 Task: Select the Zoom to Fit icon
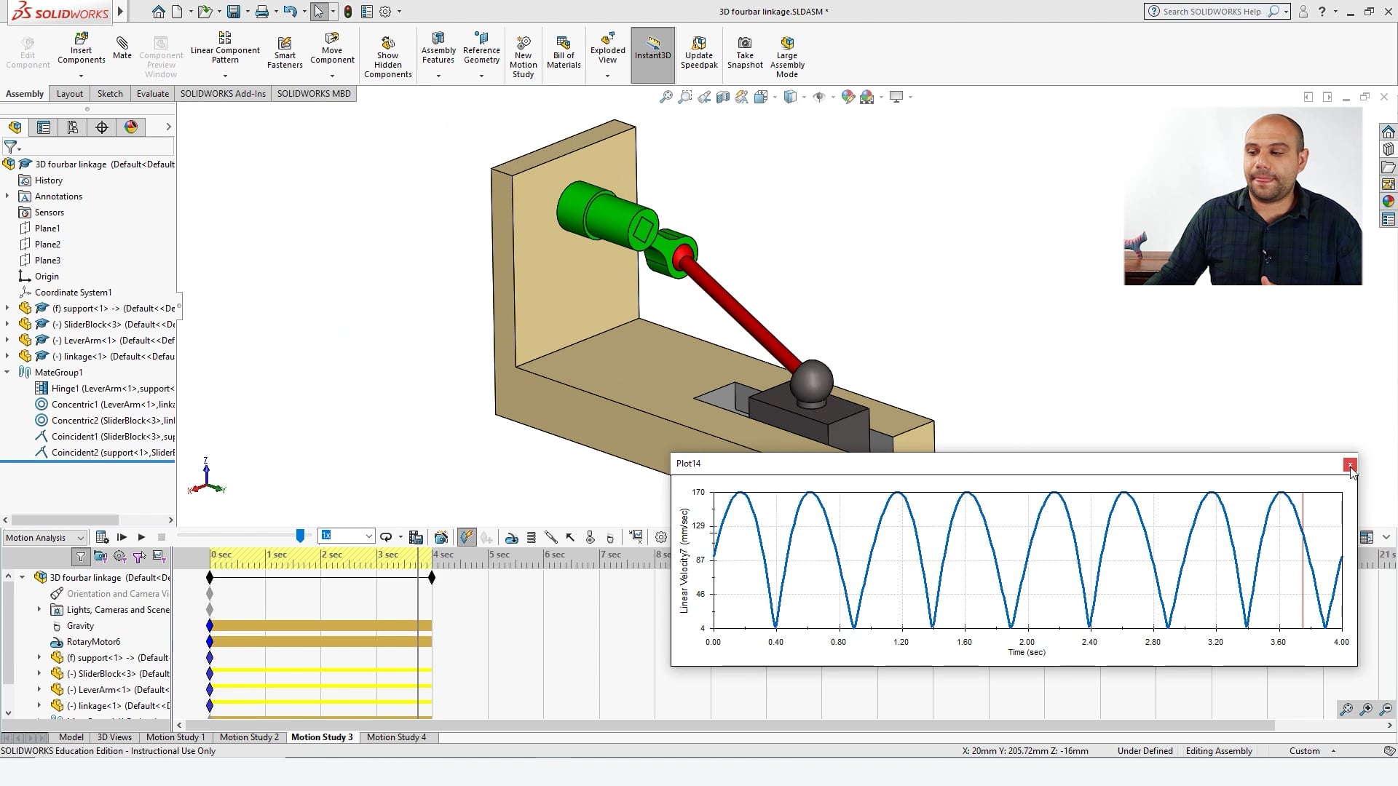[667, 97]
